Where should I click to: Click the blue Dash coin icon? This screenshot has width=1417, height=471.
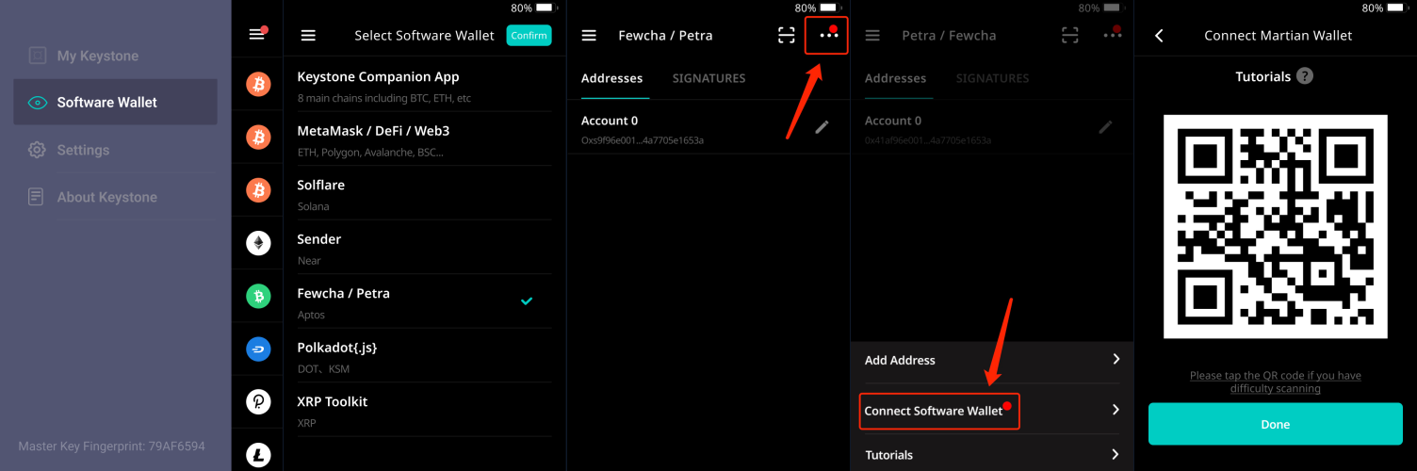(x=258, y=349)
